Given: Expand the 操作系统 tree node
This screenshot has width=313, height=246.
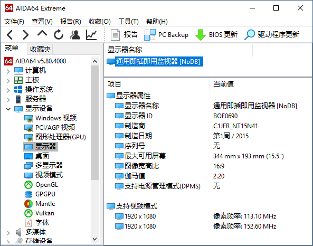Looking at the screenshot, I should [x=8, y=90].
